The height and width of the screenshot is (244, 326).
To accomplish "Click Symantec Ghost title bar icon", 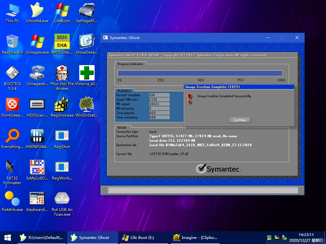I will pyautogui.click(x=106, y=37).
